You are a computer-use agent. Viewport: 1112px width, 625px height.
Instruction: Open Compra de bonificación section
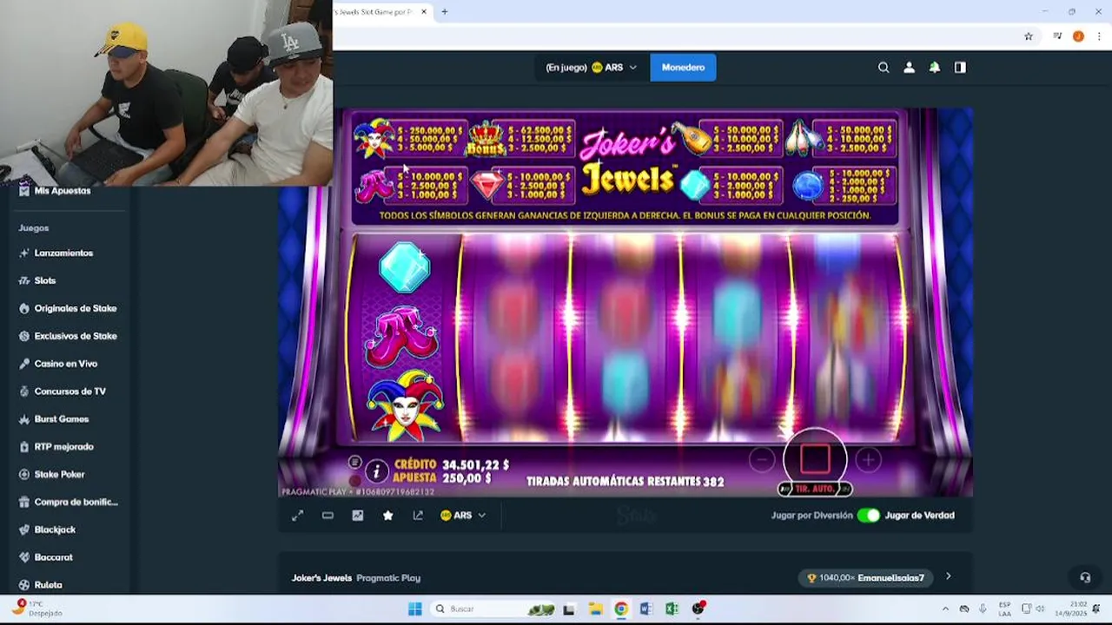coord(76,503)
